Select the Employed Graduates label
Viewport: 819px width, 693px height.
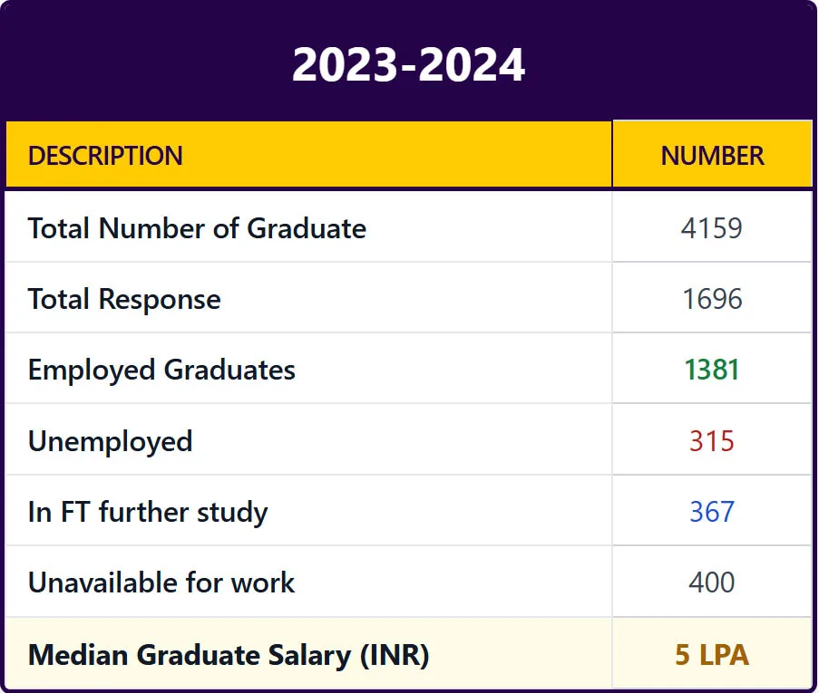161,370
